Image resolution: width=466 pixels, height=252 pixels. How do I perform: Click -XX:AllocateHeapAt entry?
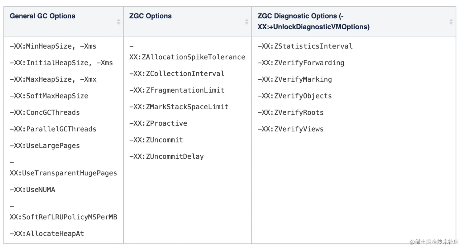(47, 234)
